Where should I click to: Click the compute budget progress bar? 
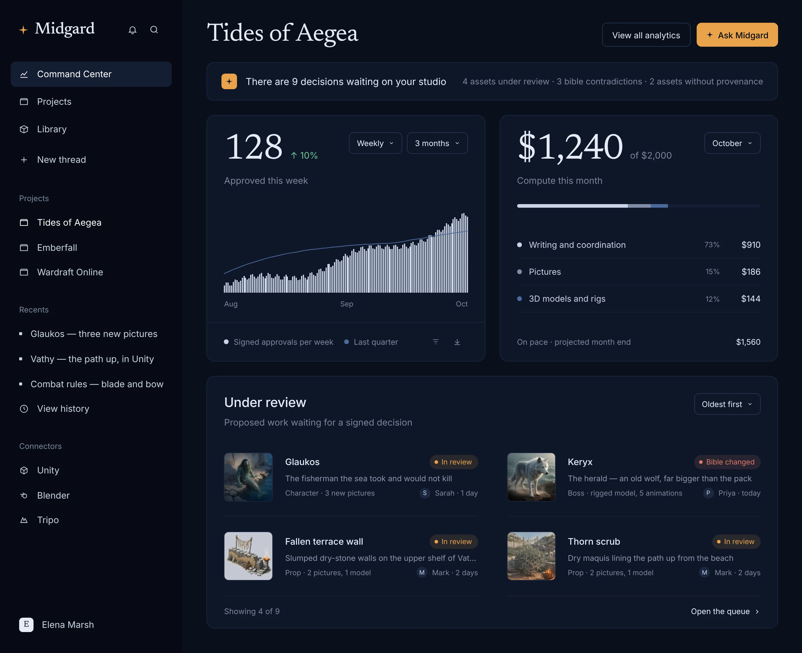point(638,206)
